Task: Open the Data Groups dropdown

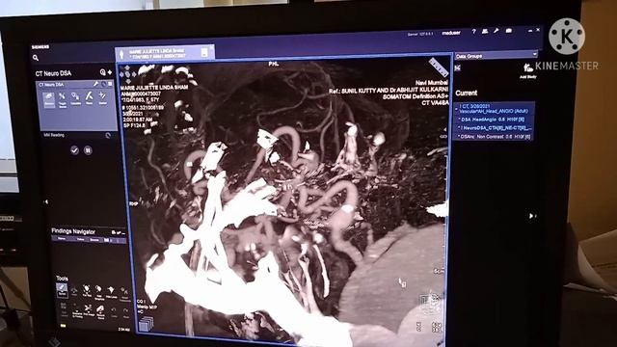Action: pyautogui.click(x=496, y=56)
